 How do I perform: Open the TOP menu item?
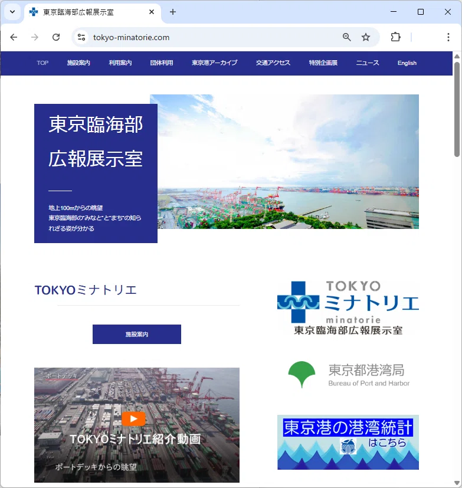pos(42,63)
